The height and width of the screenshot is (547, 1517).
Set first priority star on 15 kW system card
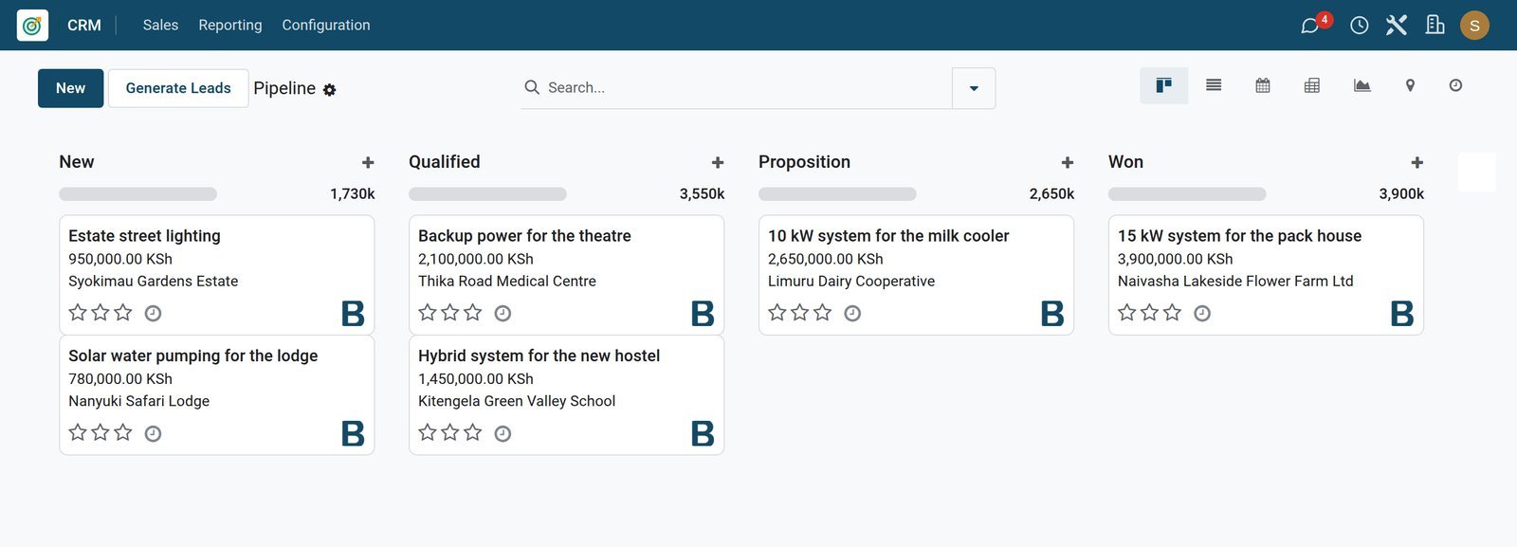tap(1127, 313)
